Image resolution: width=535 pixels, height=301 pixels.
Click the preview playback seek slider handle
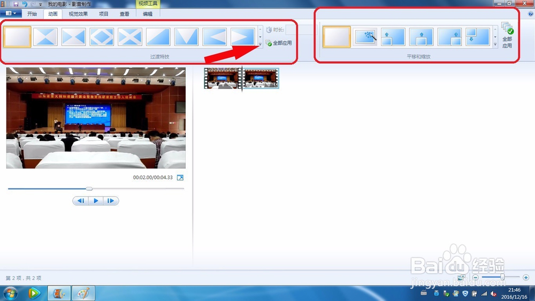(x=89, y=189)
